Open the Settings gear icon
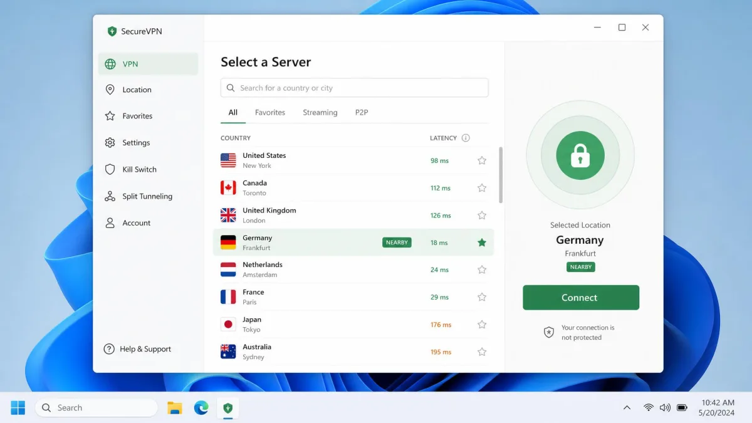This screenshot has width=752, height=423. coord(110,143)
